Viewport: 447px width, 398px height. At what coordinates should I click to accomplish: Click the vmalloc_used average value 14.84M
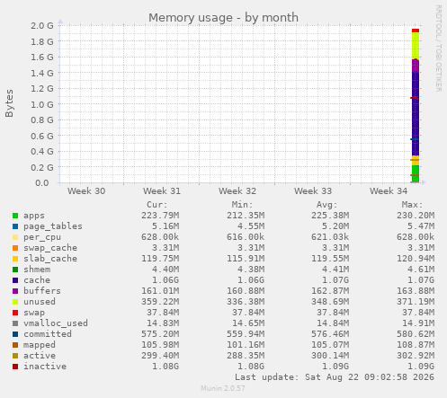click(333, 323)
